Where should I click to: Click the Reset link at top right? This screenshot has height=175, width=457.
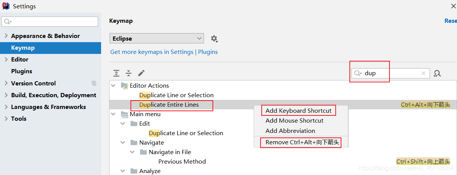(451, 21)
